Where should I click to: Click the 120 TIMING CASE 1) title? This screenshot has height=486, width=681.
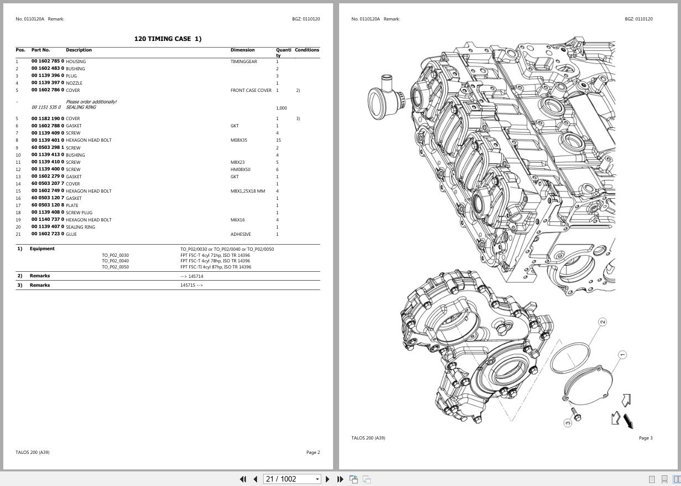click(168, 39)
